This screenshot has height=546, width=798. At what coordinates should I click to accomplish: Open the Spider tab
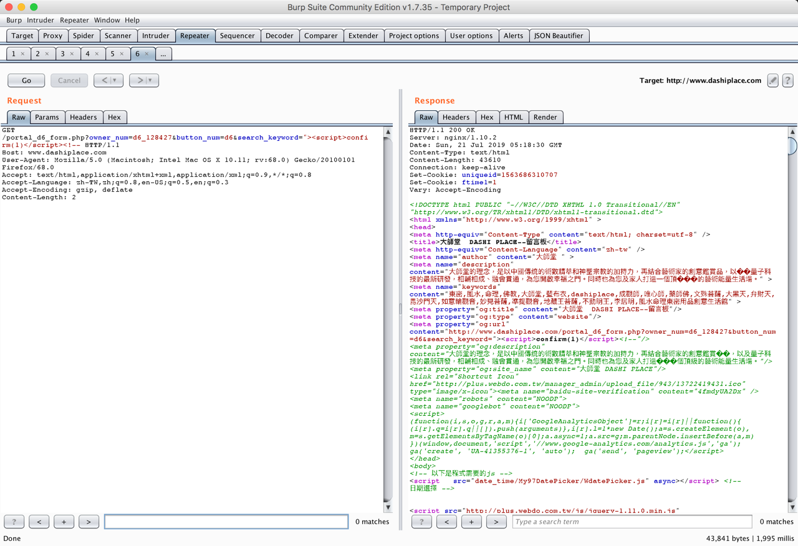pos(84,36)
